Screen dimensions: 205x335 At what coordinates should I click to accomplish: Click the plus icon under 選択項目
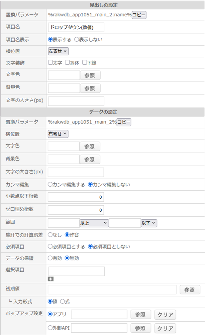(51, 279)
